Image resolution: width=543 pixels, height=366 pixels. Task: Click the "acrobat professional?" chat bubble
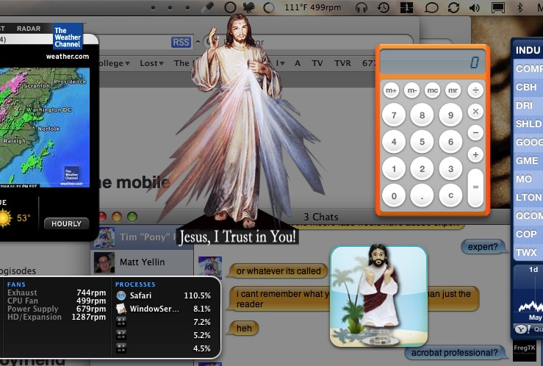(455, 353)
